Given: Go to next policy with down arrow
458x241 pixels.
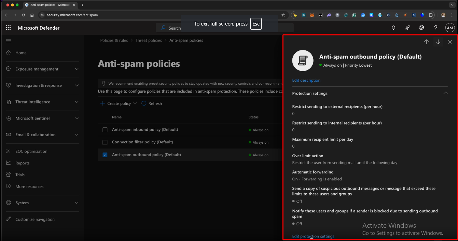Looking at the screenshot, I should [438, 42].
